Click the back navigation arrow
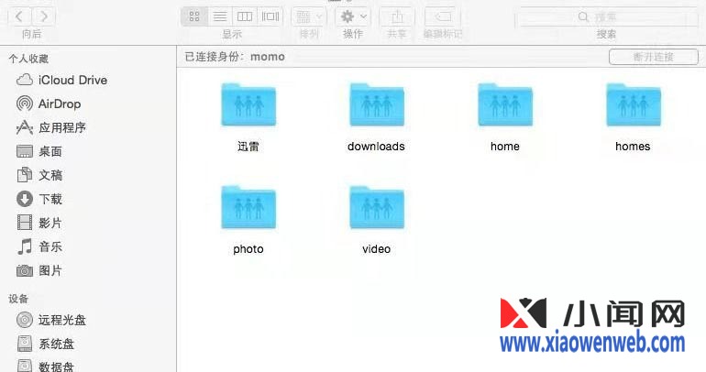Viewport: 706px width, 372px height. pos(20,16)
